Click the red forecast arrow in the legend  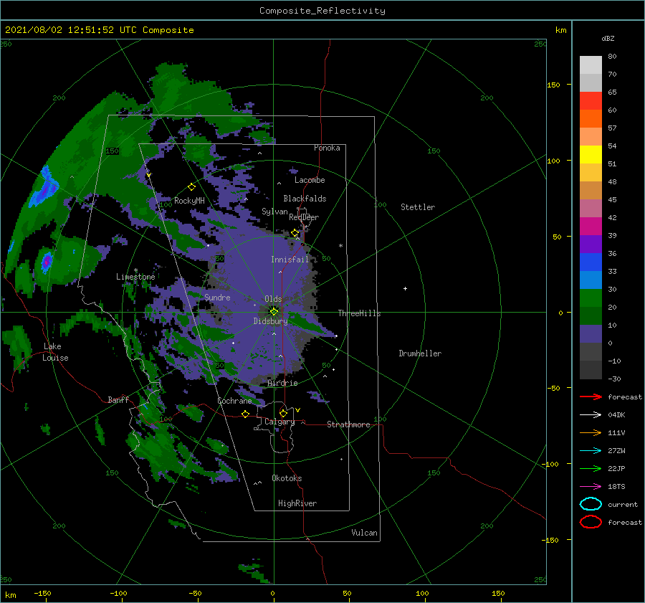tap(591, 397)
